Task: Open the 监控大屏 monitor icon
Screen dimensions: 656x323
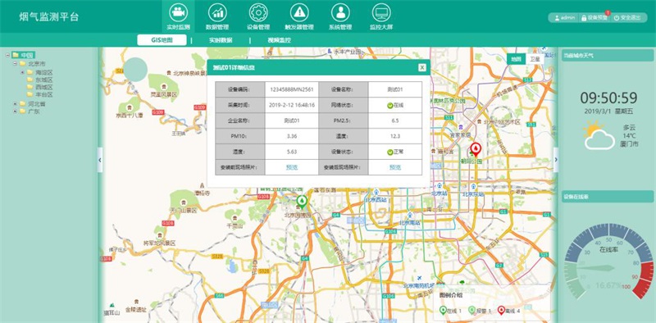Action: pos(381,12)
